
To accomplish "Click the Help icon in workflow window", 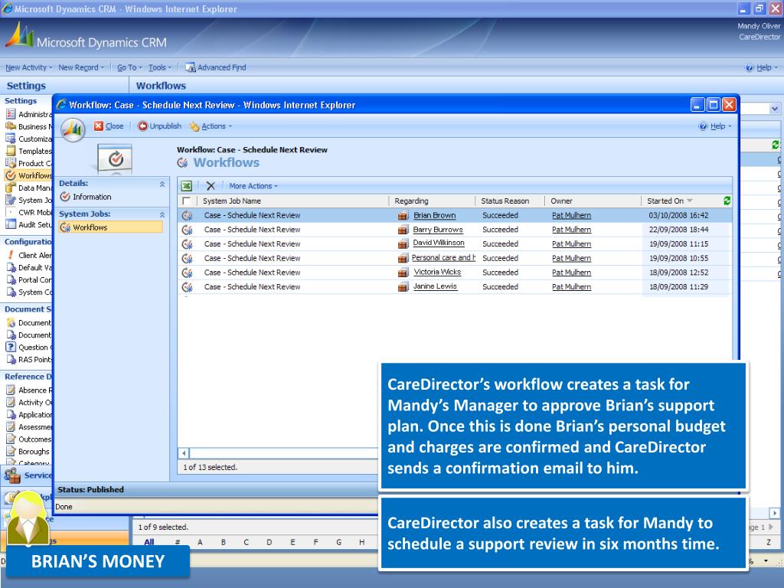I will [703, 126].
